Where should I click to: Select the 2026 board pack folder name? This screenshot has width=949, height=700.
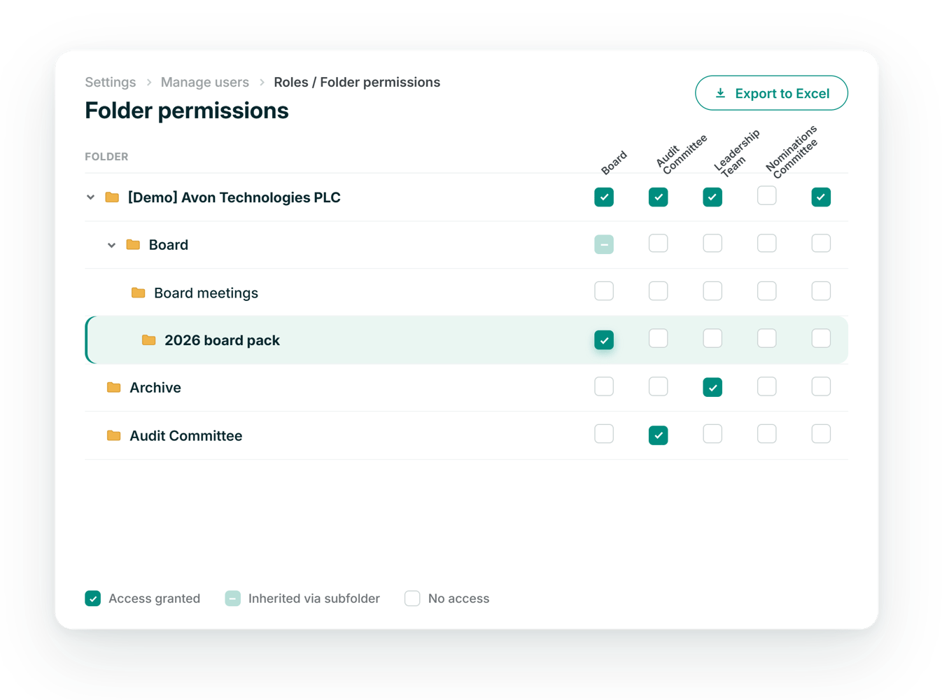click(x=222, y=340)
